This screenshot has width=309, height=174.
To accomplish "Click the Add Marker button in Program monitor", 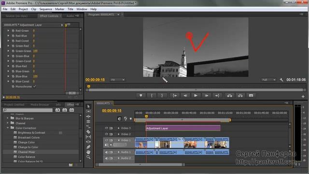I will [140, 96].
